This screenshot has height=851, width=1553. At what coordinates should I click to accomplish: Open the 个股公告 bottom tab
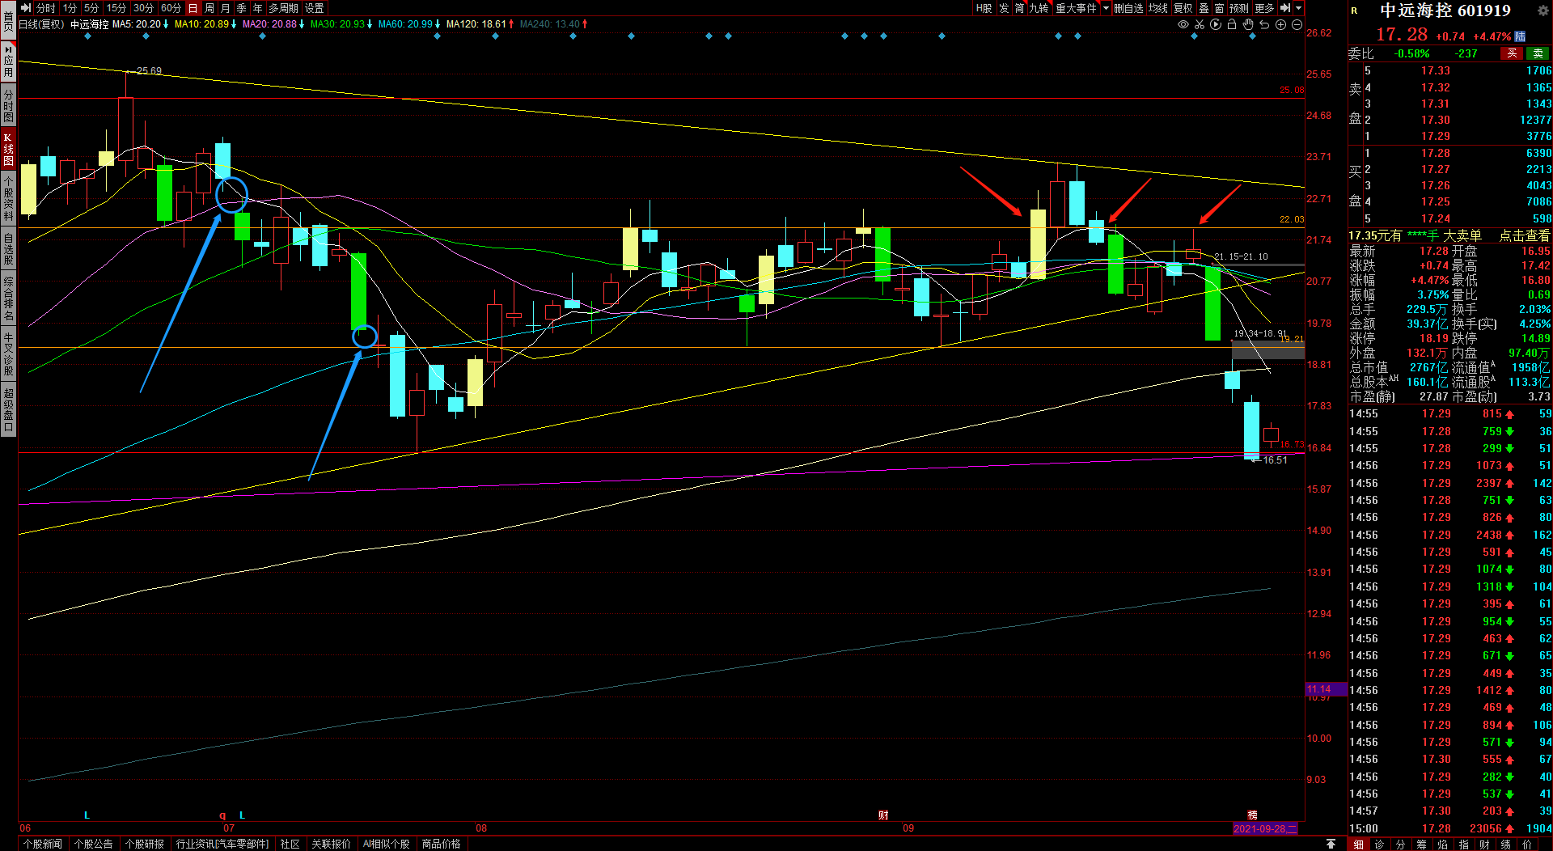tap(94, 844)
